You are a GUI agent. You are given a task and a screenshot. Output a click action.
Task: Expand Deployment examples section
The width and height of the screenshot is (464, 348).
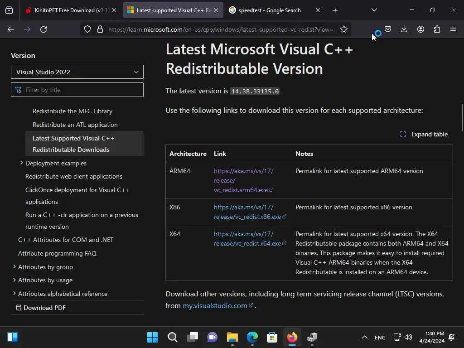22,163
